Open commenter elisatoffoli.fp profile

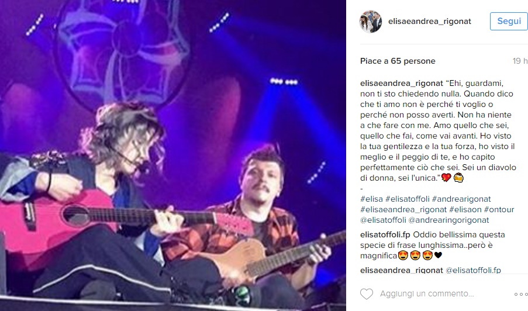(385, 234)
